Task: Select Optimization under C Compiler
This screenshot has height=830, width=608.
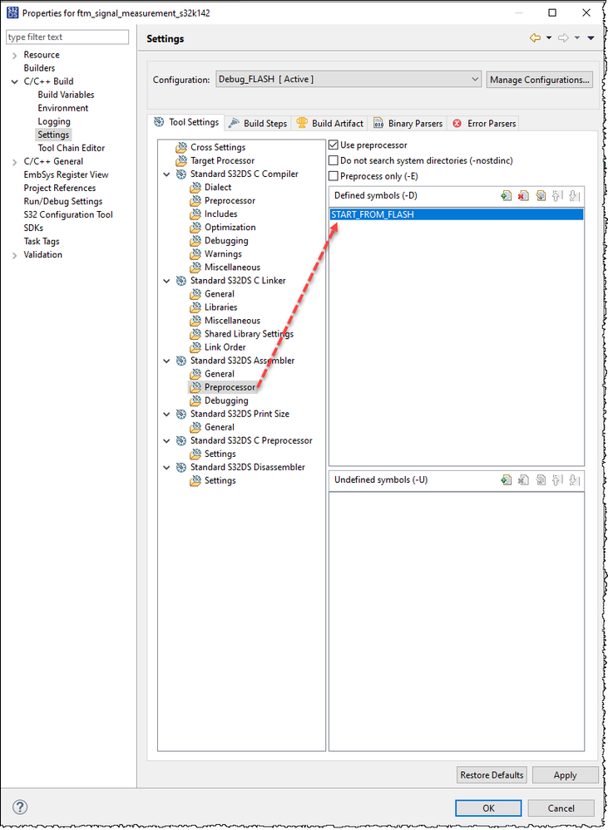Action: click(230, 227)
